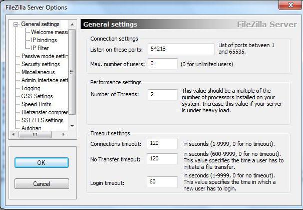Click the Cancel button
This screenshot has height=210, width=303.
(x=42, y=183)
